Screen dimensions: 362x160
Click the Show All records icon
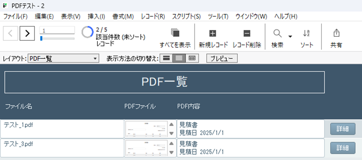(175, 33)
